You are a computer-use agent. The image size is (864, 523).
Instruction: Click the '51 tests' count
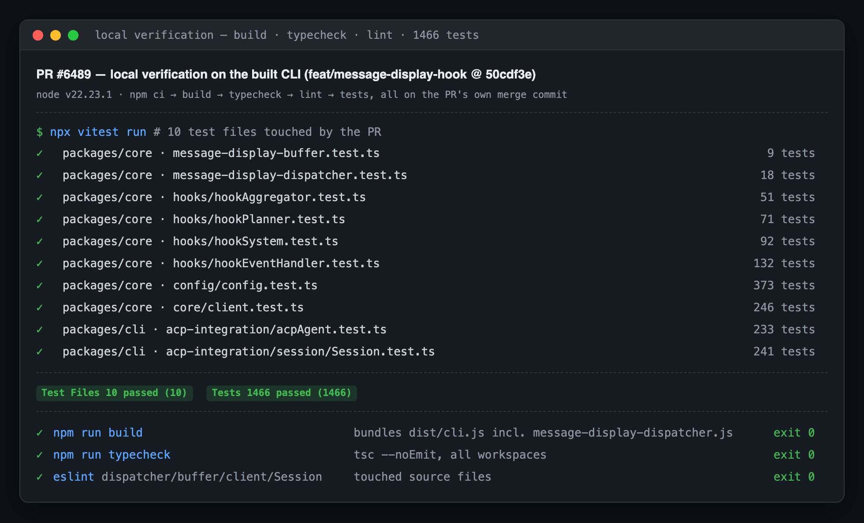[787, 197]
